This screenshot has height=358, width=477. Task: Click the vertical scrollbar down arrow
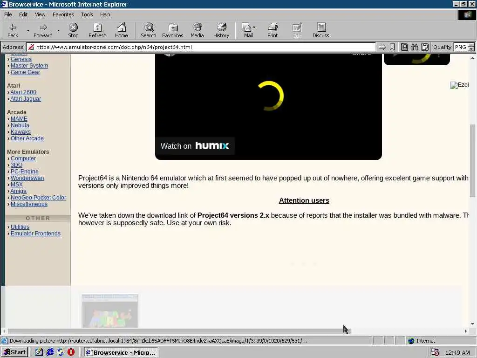(x=472, y=324)
